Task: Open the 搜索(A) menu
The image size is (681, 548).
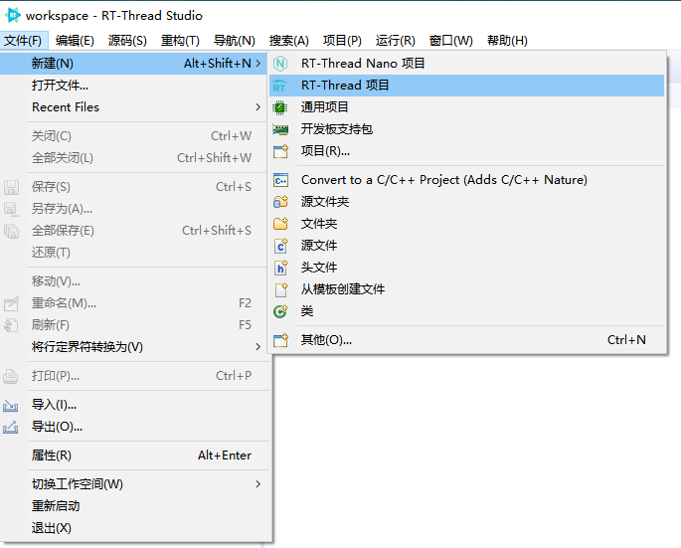Action: tap(289, 41)
